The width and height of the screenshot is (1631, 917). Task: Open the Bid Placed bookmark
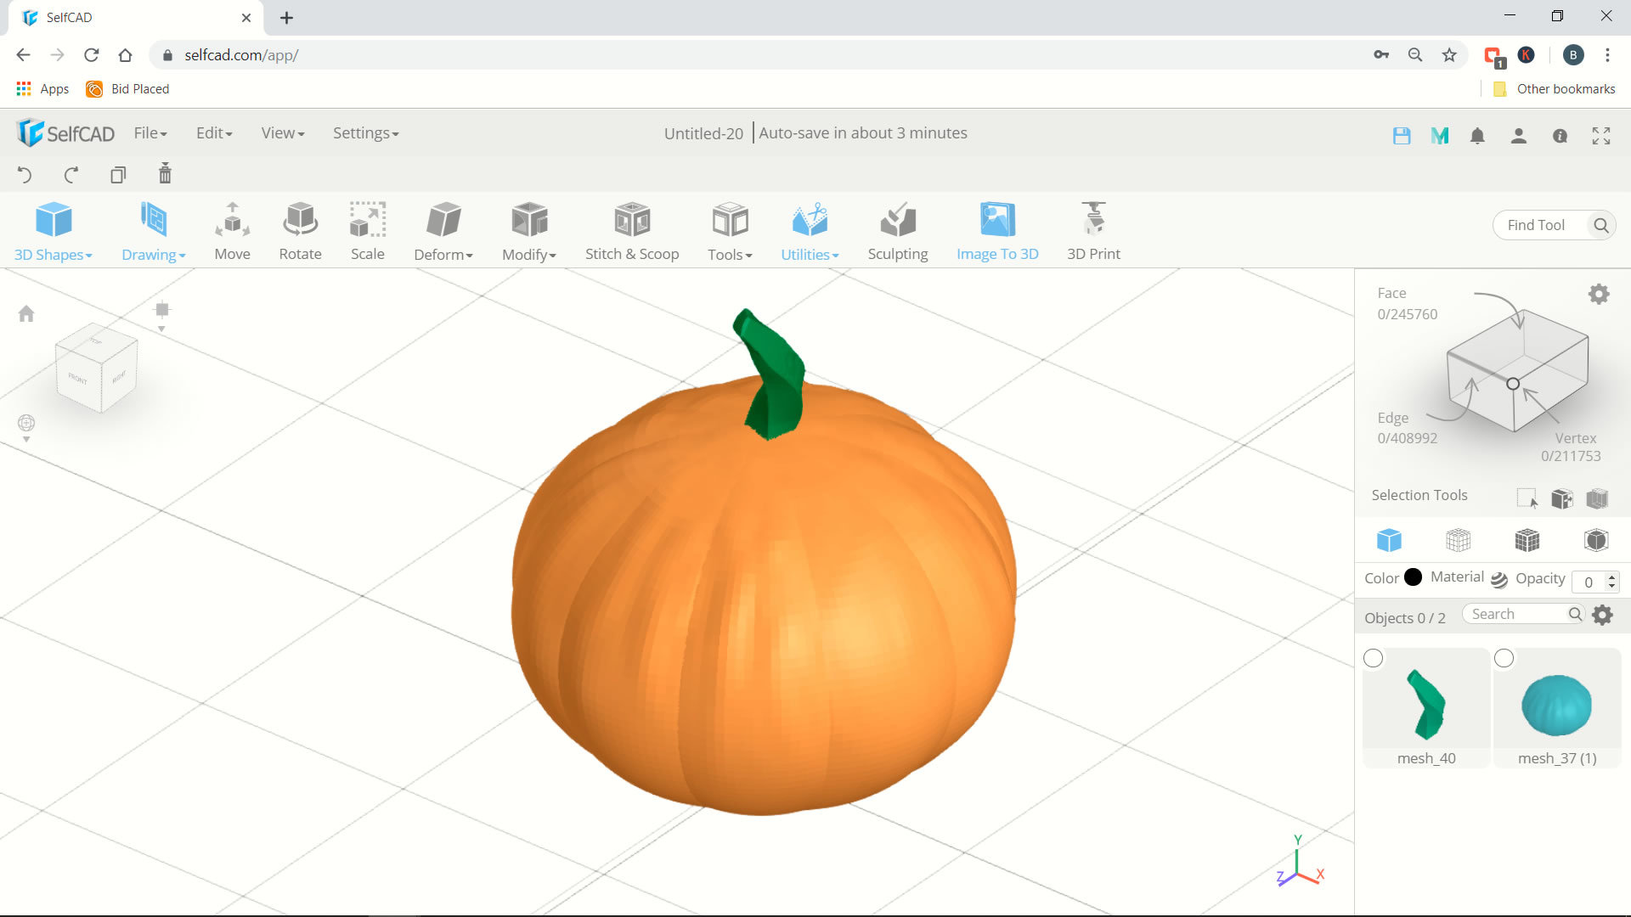pos(138,88)
